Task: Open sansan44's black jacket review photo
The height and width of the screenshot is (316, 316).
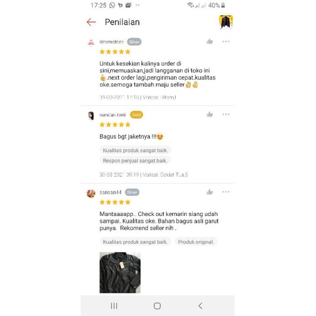Action: pyautogui.click(x=120, y=272)
